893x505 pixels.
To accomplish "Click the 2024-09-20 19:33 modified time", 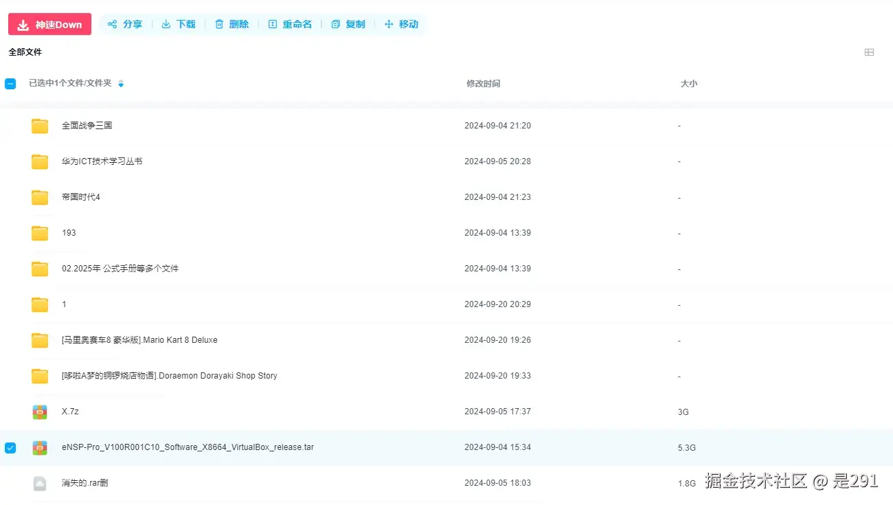I will [497, 376].
